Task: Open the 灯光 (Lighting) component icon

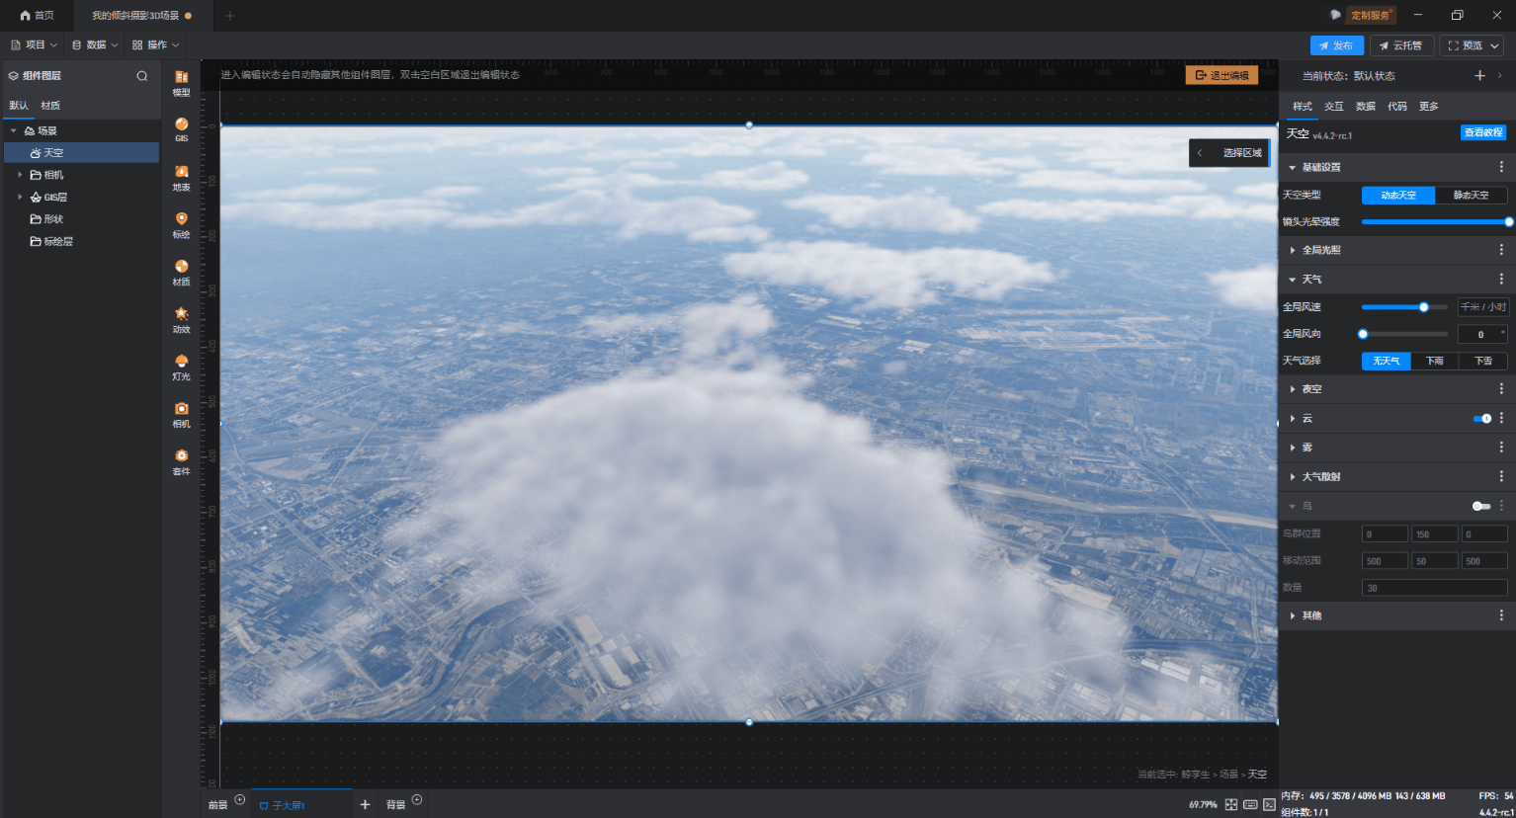Action: pyautogui.click(x=181, y=367)
